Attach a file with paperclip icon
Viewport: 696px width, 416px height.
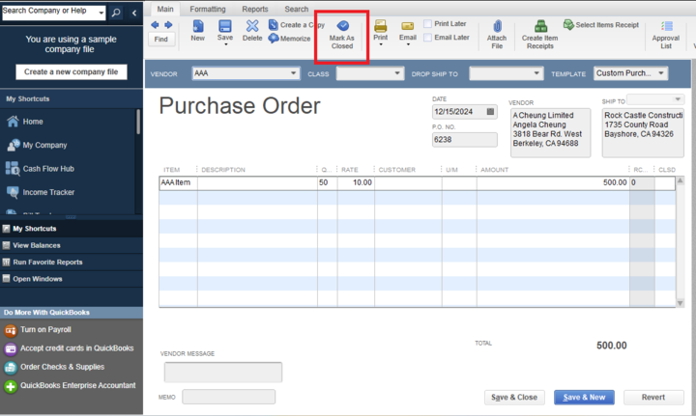click(x=497, y=26)
